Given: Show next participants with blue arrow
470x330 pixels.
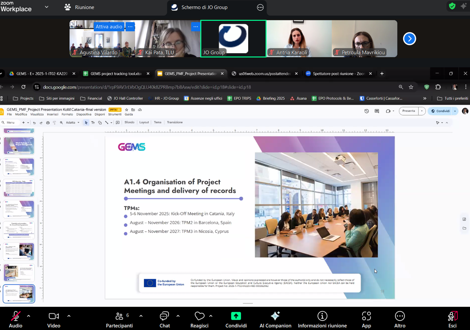Looking at the screenshot, I should (409, 38).
